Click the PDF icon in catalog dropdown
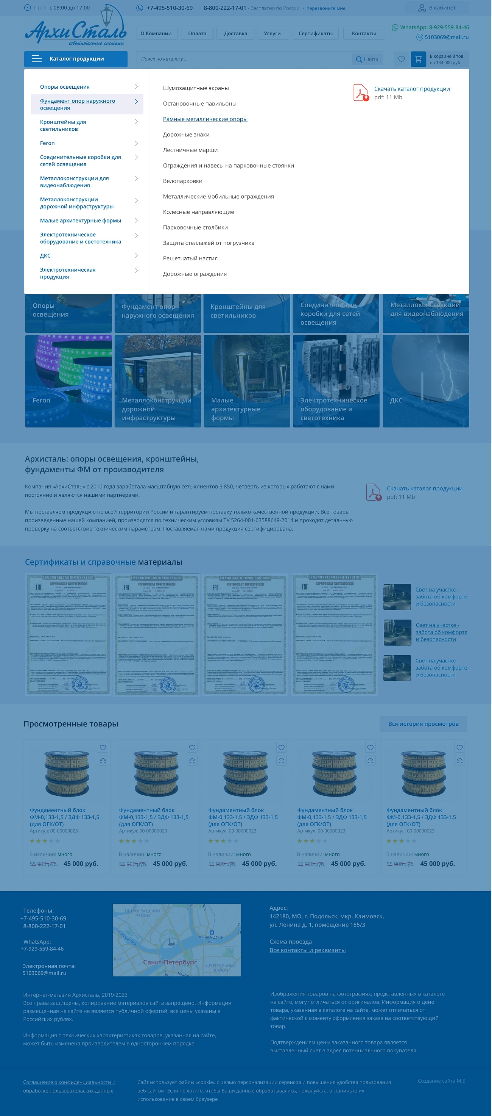 pyautogui.click(x=361, y=92)
